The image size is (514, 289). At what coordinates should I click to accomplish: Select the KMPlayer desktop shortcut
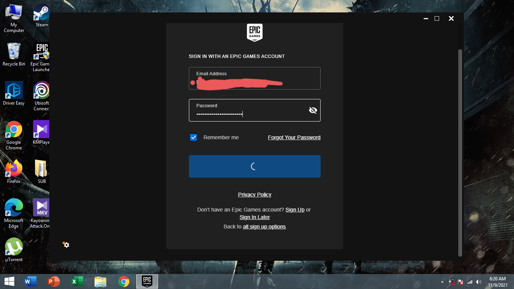pos(41,133)
